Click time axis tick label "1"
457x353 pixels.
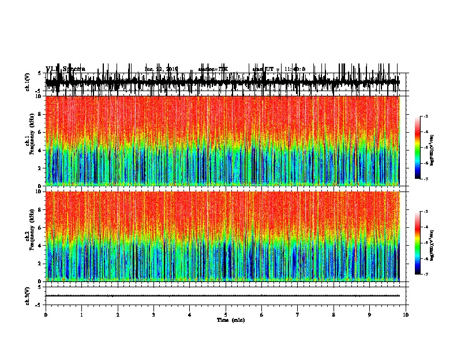[x=81, y=315]
